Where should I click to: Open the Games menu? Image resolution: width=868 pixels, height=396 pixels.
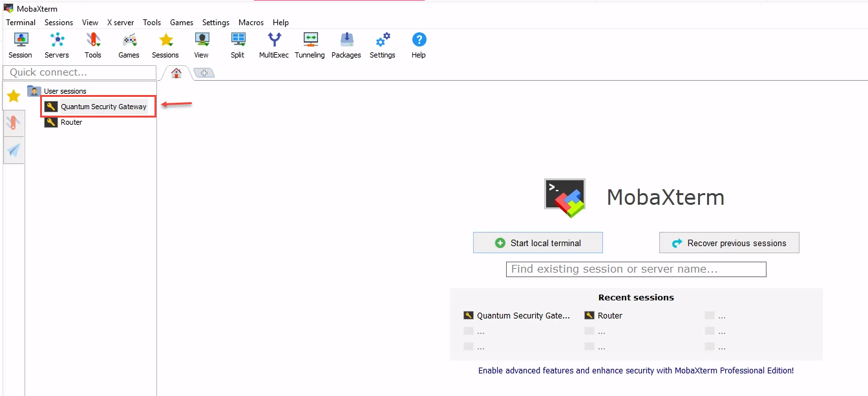click(x=182, y=23)
